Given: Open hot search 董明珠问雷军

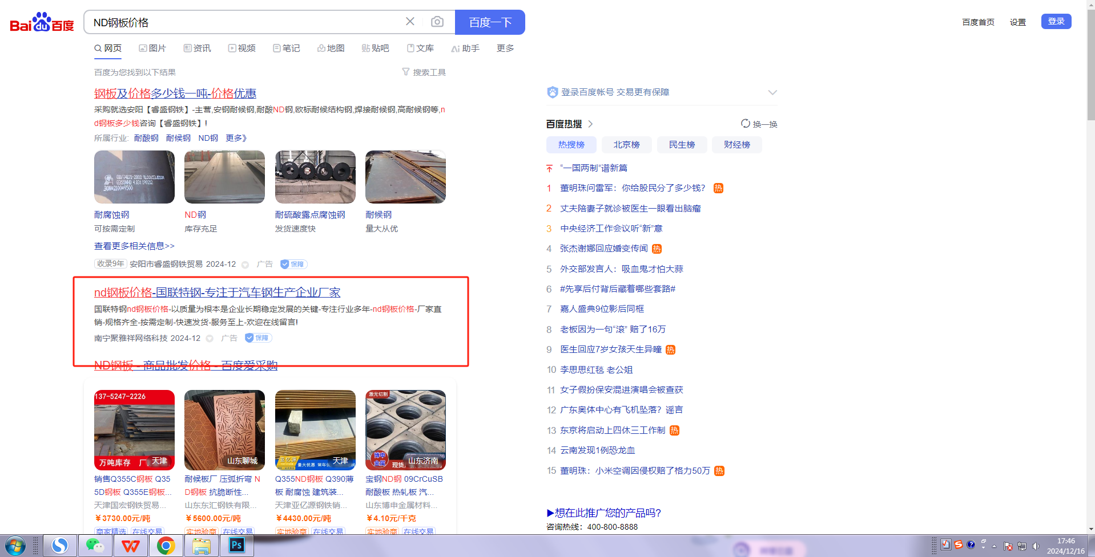Looking at the screenshot, I should [x=633, y=188].
